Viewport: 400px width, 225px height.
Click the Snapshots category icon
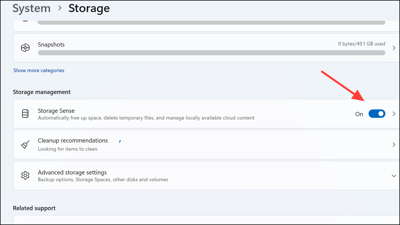[x=25, y=48]
